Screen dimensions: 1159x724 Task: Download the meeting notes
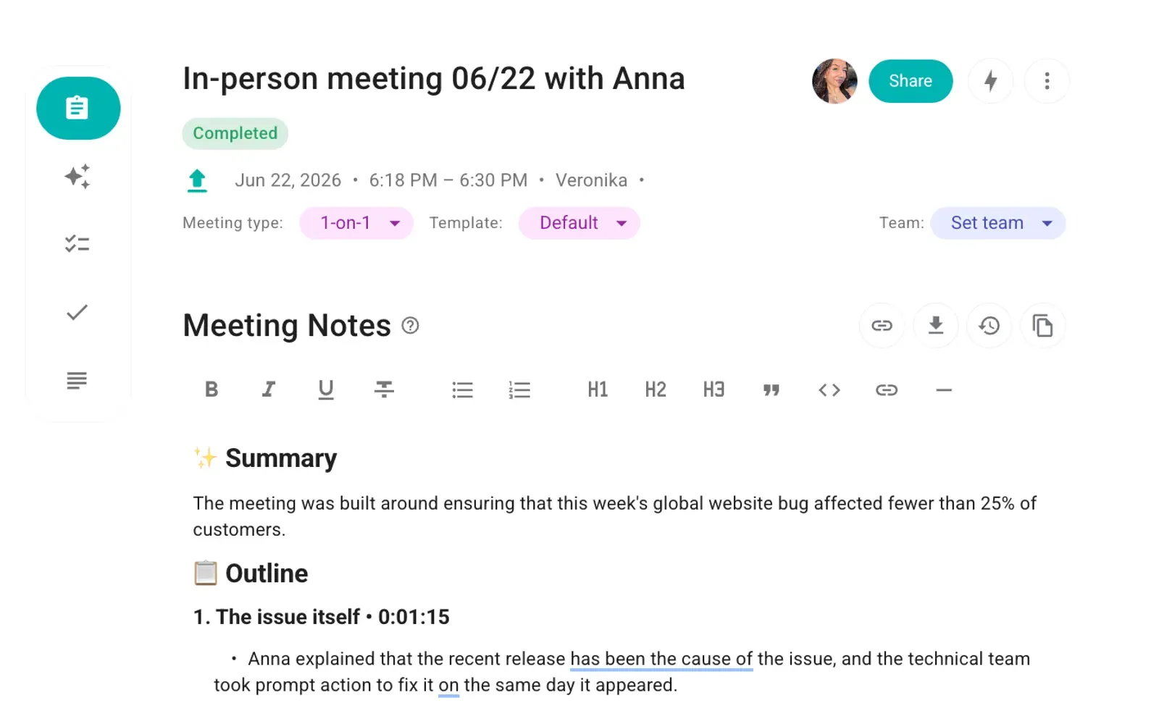[936, 326]
